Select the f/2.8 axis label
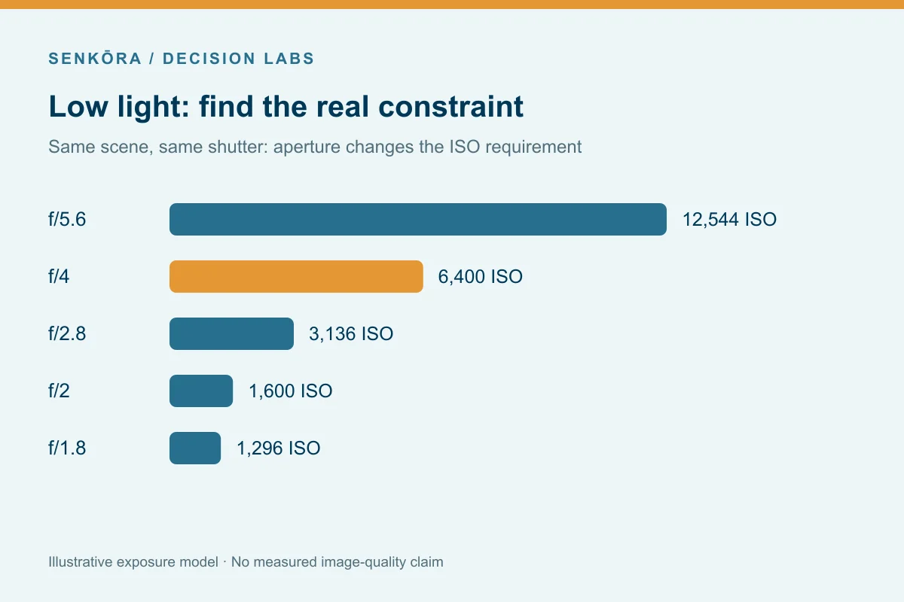Viewport: 904px width, 602px height. coord(67,334)
